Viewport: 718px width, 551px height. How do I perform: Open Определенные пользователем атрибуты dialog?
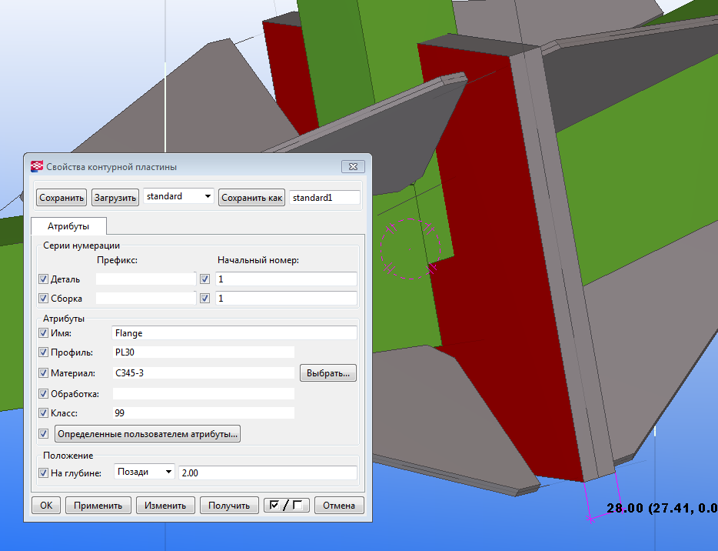tap(148, 434)
